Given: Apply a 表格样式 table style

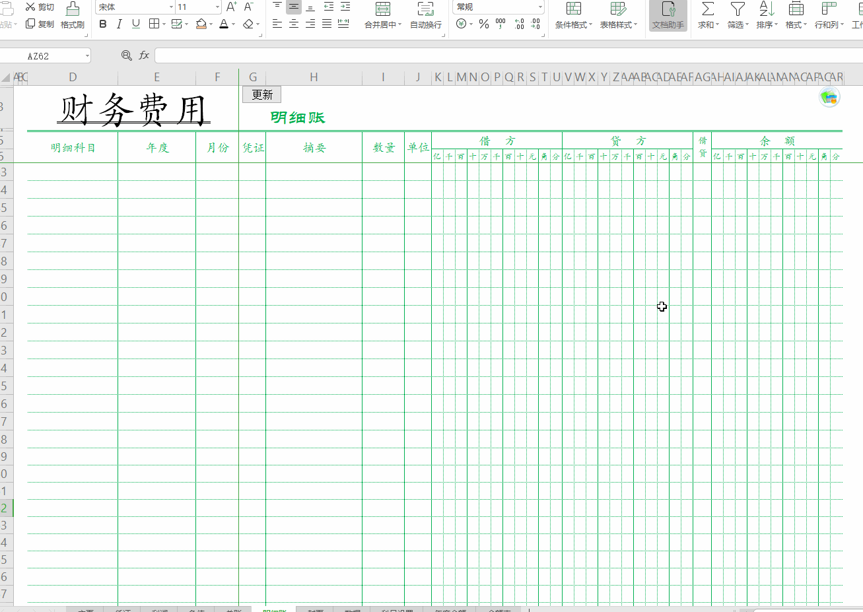Looking at the screenshot, I should tap(619, 17).
